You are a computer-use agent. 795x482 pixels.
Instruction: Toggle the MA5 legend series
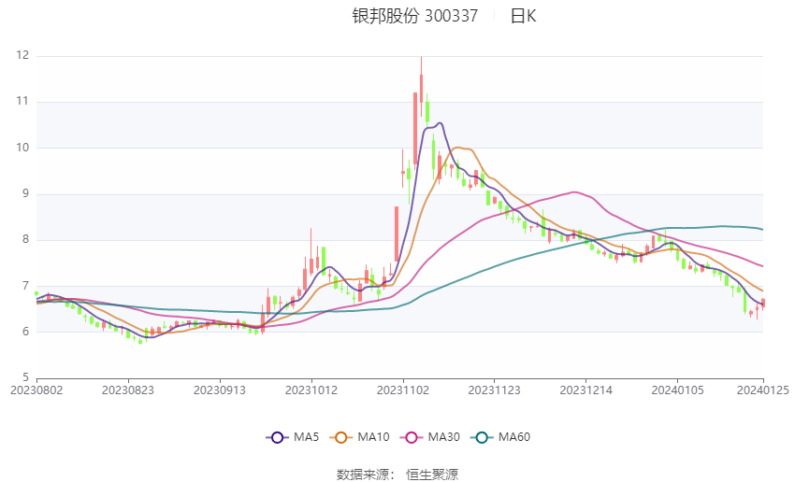tap(293, 437)
